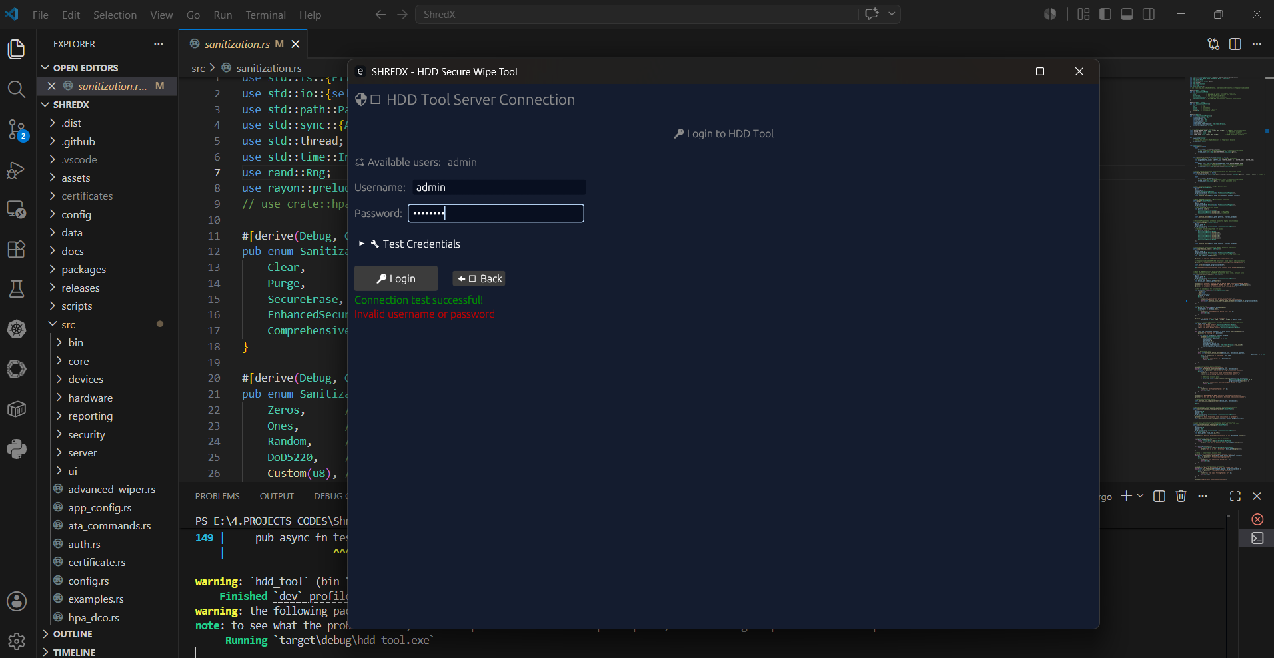Open editor More Actions ellipsis
The height and width of the screenshot is (658, 1274).
pyautogui.click(x=1257, y=44)
